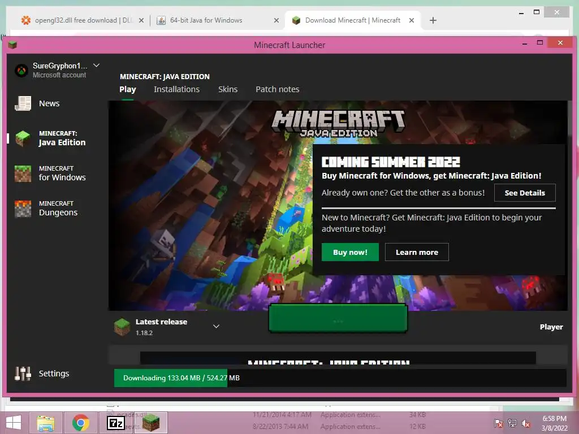Image resolution: width=579 pixels, height=434 pixels.
Task: Click the Coming Summer 2022 heading
Action: pos(391,162)
